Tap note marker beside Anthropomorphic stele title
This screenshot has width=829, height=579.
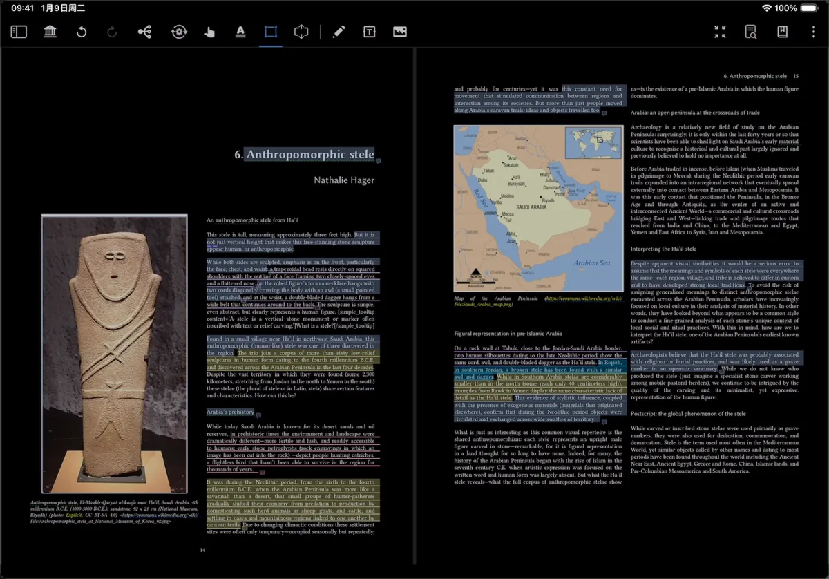point(378,161)
